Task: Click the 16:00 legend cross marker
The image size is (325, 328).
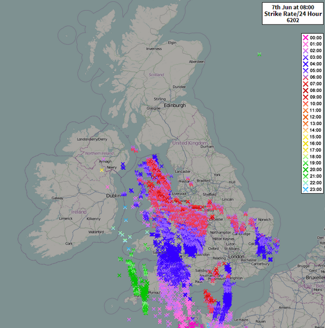Action: [x=305, y=144]
